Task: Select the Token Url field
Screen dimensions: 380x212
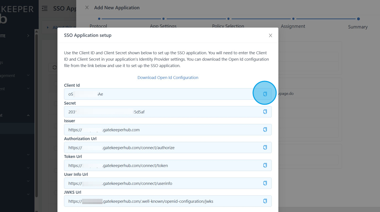Action: coord(168,166)
